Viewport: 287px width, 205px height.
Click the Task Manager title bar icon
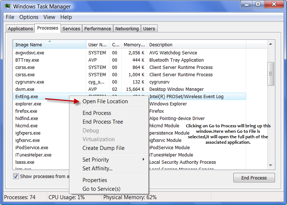[x=8, y=6]
